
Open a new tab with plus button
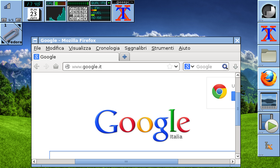(x=125, y=57)
